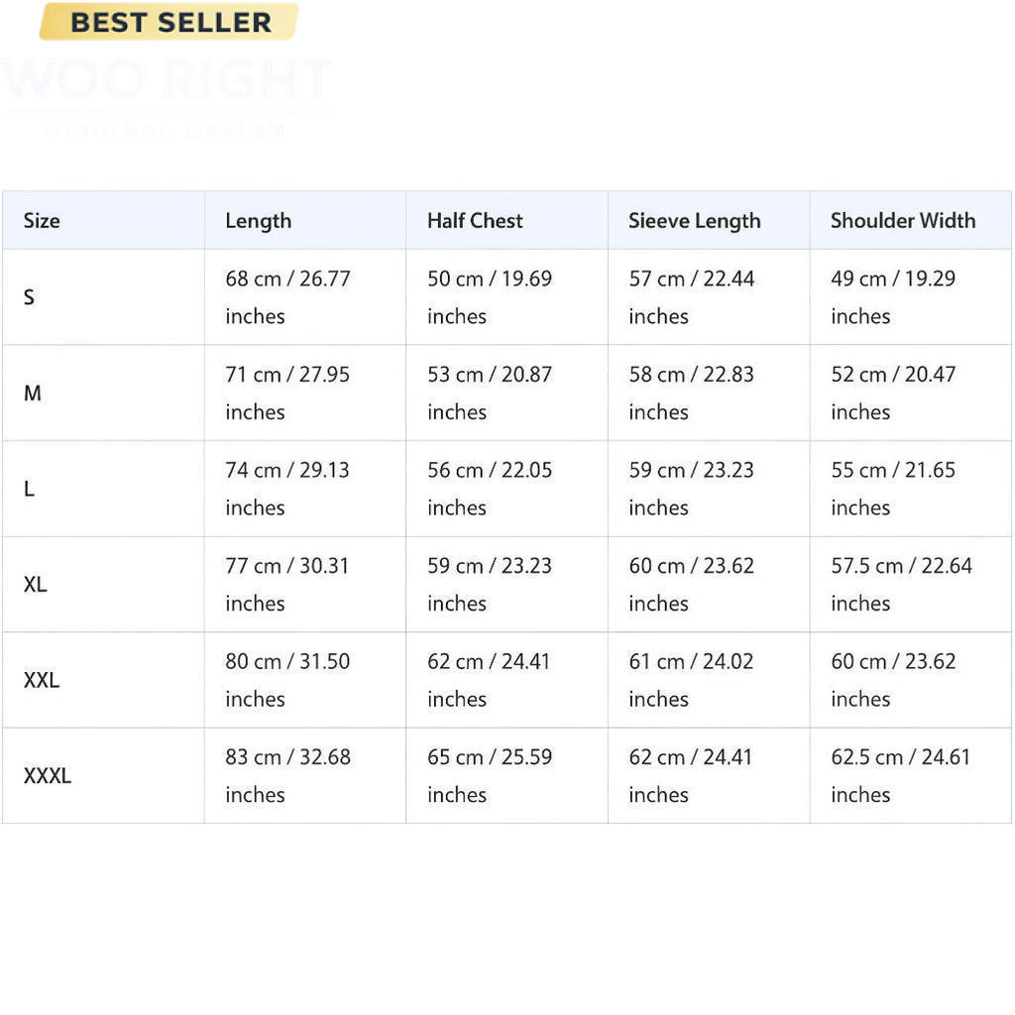Click the Size column header
1015x1015 pixels.
pyautogui.click(x=42, y=221)
